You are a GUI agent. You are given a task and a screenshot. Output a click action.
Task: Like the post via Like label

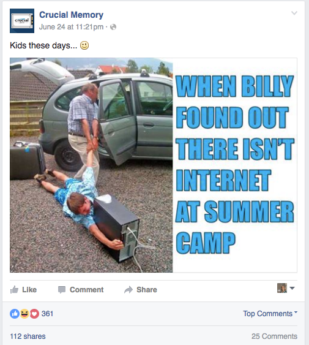pos(29,290)
